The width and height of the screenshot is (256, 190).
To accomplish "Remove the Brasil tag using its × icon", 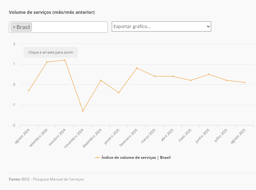I will pyautogui.click(x=14, y=27).
